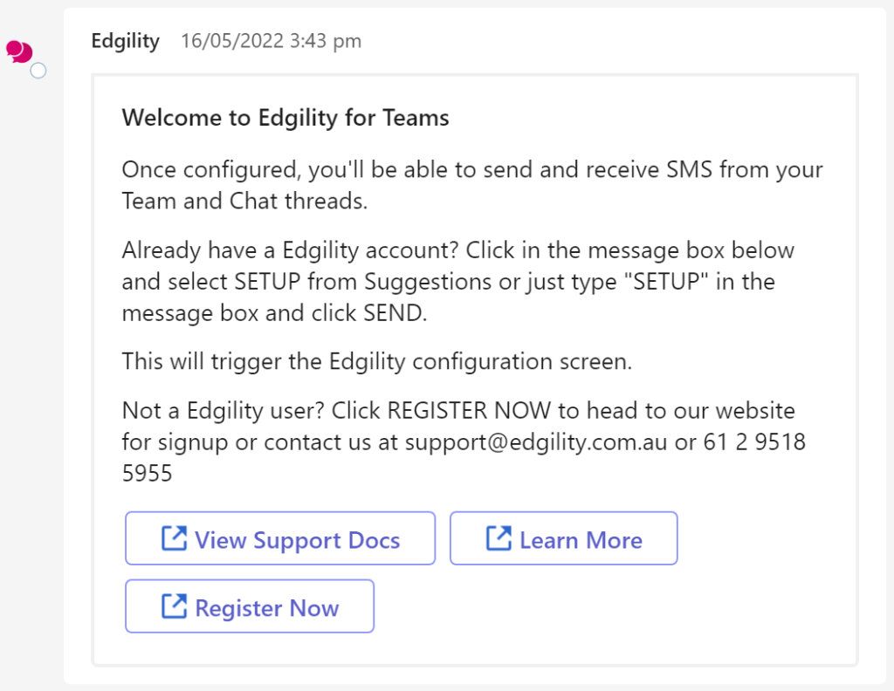Click the message timestamp 16/05/2022 3:43 pm
894x691 pixels.
click(x=271, y=41)
